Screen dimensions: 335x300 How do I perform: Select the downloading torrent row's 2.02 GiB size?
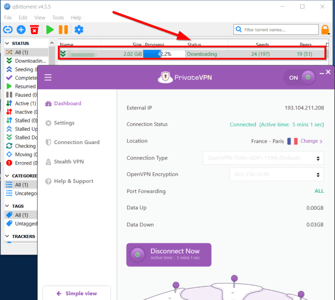[x=133, y=54]
